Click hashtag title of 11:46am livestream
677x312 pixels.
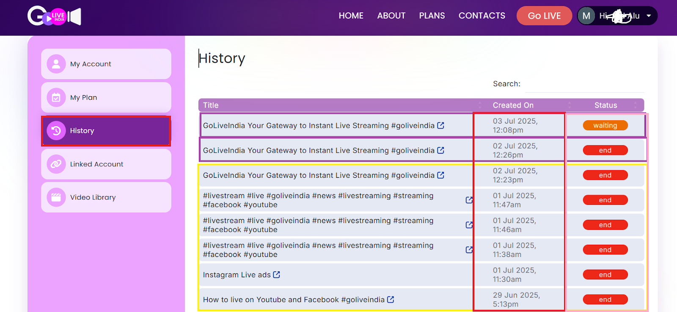click(x=318, y=225)
